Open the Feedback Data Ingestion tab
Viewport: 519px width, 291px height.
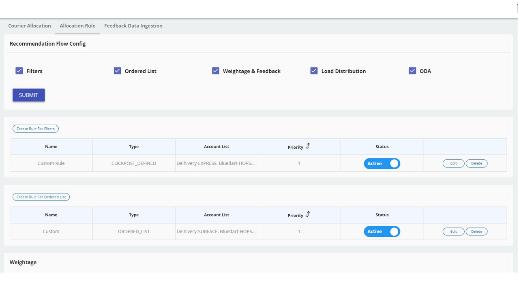coord(133,25)
